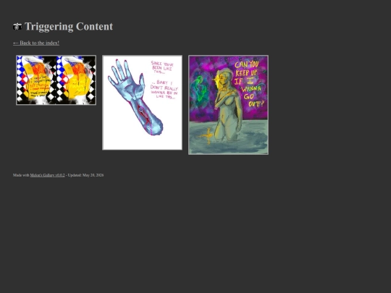Click the 'Updated: May 20' footer text

click(x=85, y=175)
